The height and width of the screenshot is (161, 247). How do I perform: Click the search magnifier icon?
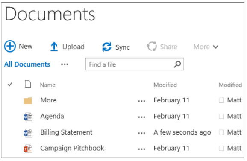coord(177,64)
